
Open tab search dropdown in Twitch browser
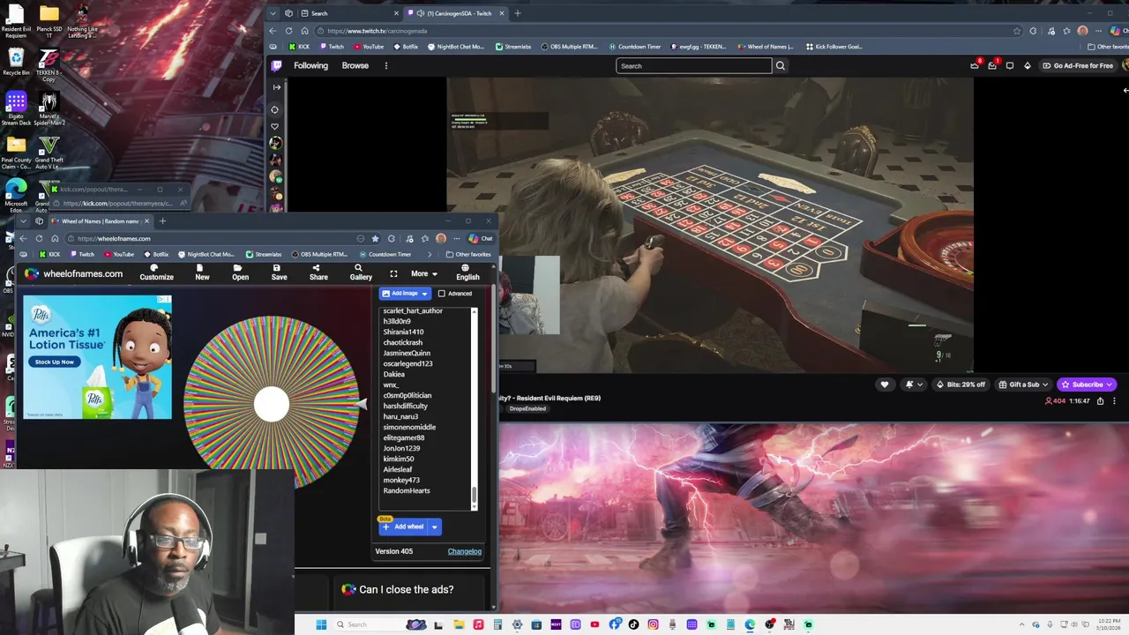273,13
